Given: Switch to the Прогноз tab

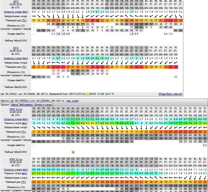Looking at the screenshot, I should coord(5,105).
